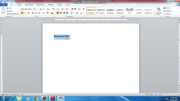Image resolution: width=180 pixels, height=101 pixels.
Task: Enable Align Text Right
Action: click(64, 13)
